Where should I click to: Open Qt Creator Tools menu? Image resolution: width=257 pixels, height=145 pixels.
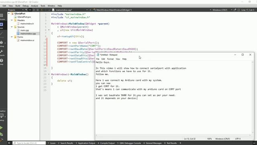(x=43, y=6)
